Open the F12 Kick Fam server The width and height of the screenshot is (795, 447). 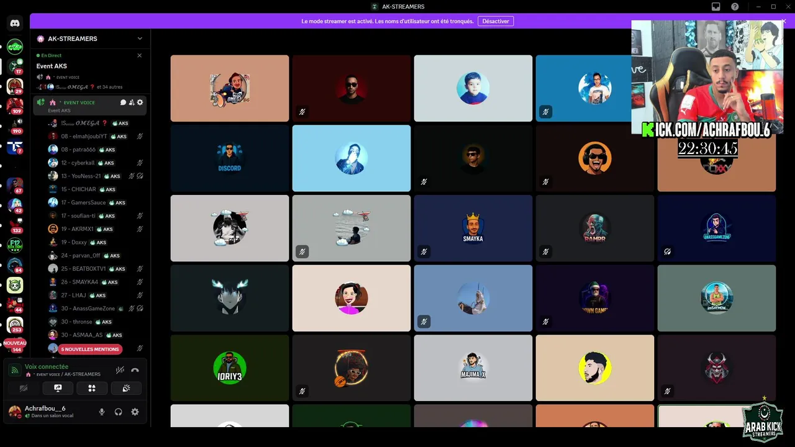pyautogui.click(x=15, y=245)
